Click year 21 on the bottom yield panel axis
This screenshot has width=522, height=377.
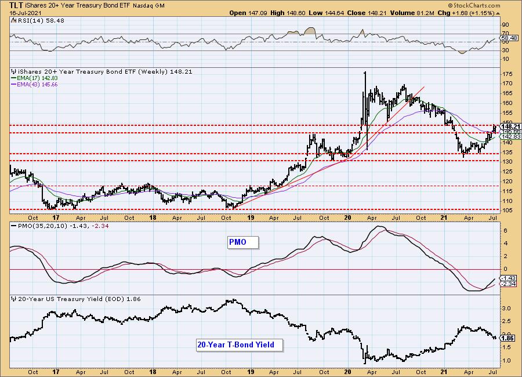pyautogui.click(x=444, y=372)
